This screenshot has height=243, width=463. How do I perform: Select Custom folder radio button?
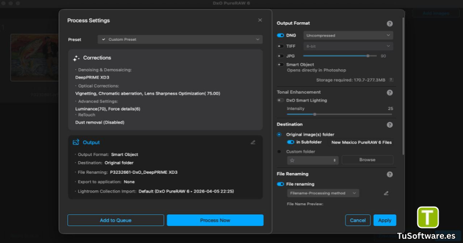[279, 152]
